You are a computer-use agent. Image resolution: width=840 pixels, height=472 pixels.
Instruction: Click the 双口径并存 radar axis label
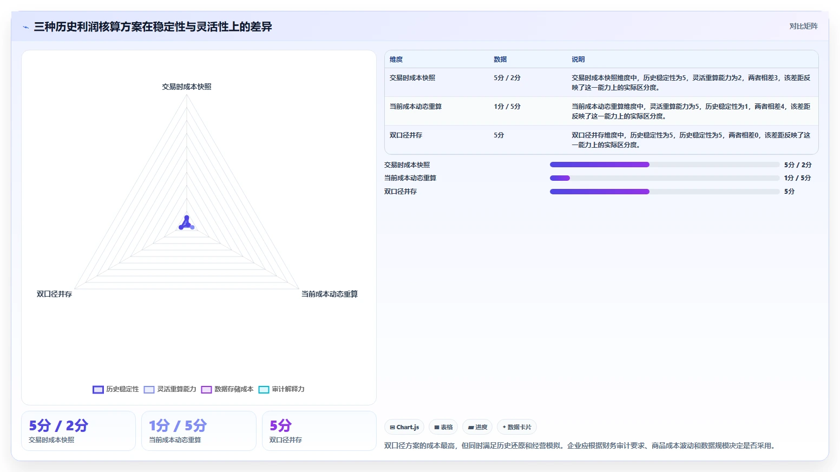tap(54, 294)
